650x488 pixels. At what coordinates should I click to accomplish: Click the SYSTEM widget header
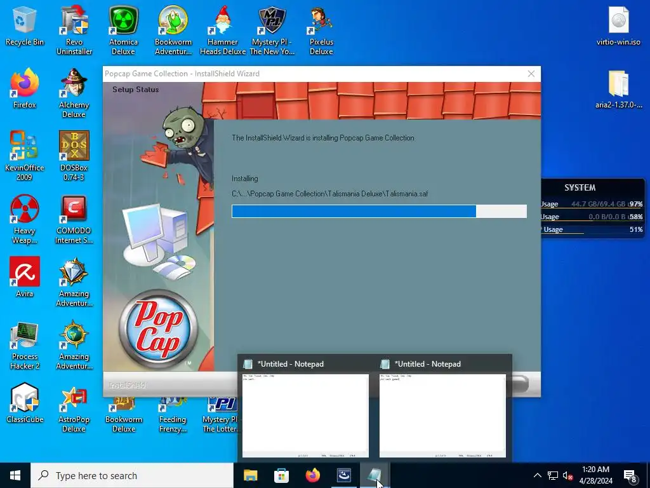click(580, 187)
